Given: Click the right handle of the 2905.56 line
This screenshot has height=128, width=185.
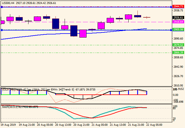Looking at the screenshot, I should [x=171, y=30].
